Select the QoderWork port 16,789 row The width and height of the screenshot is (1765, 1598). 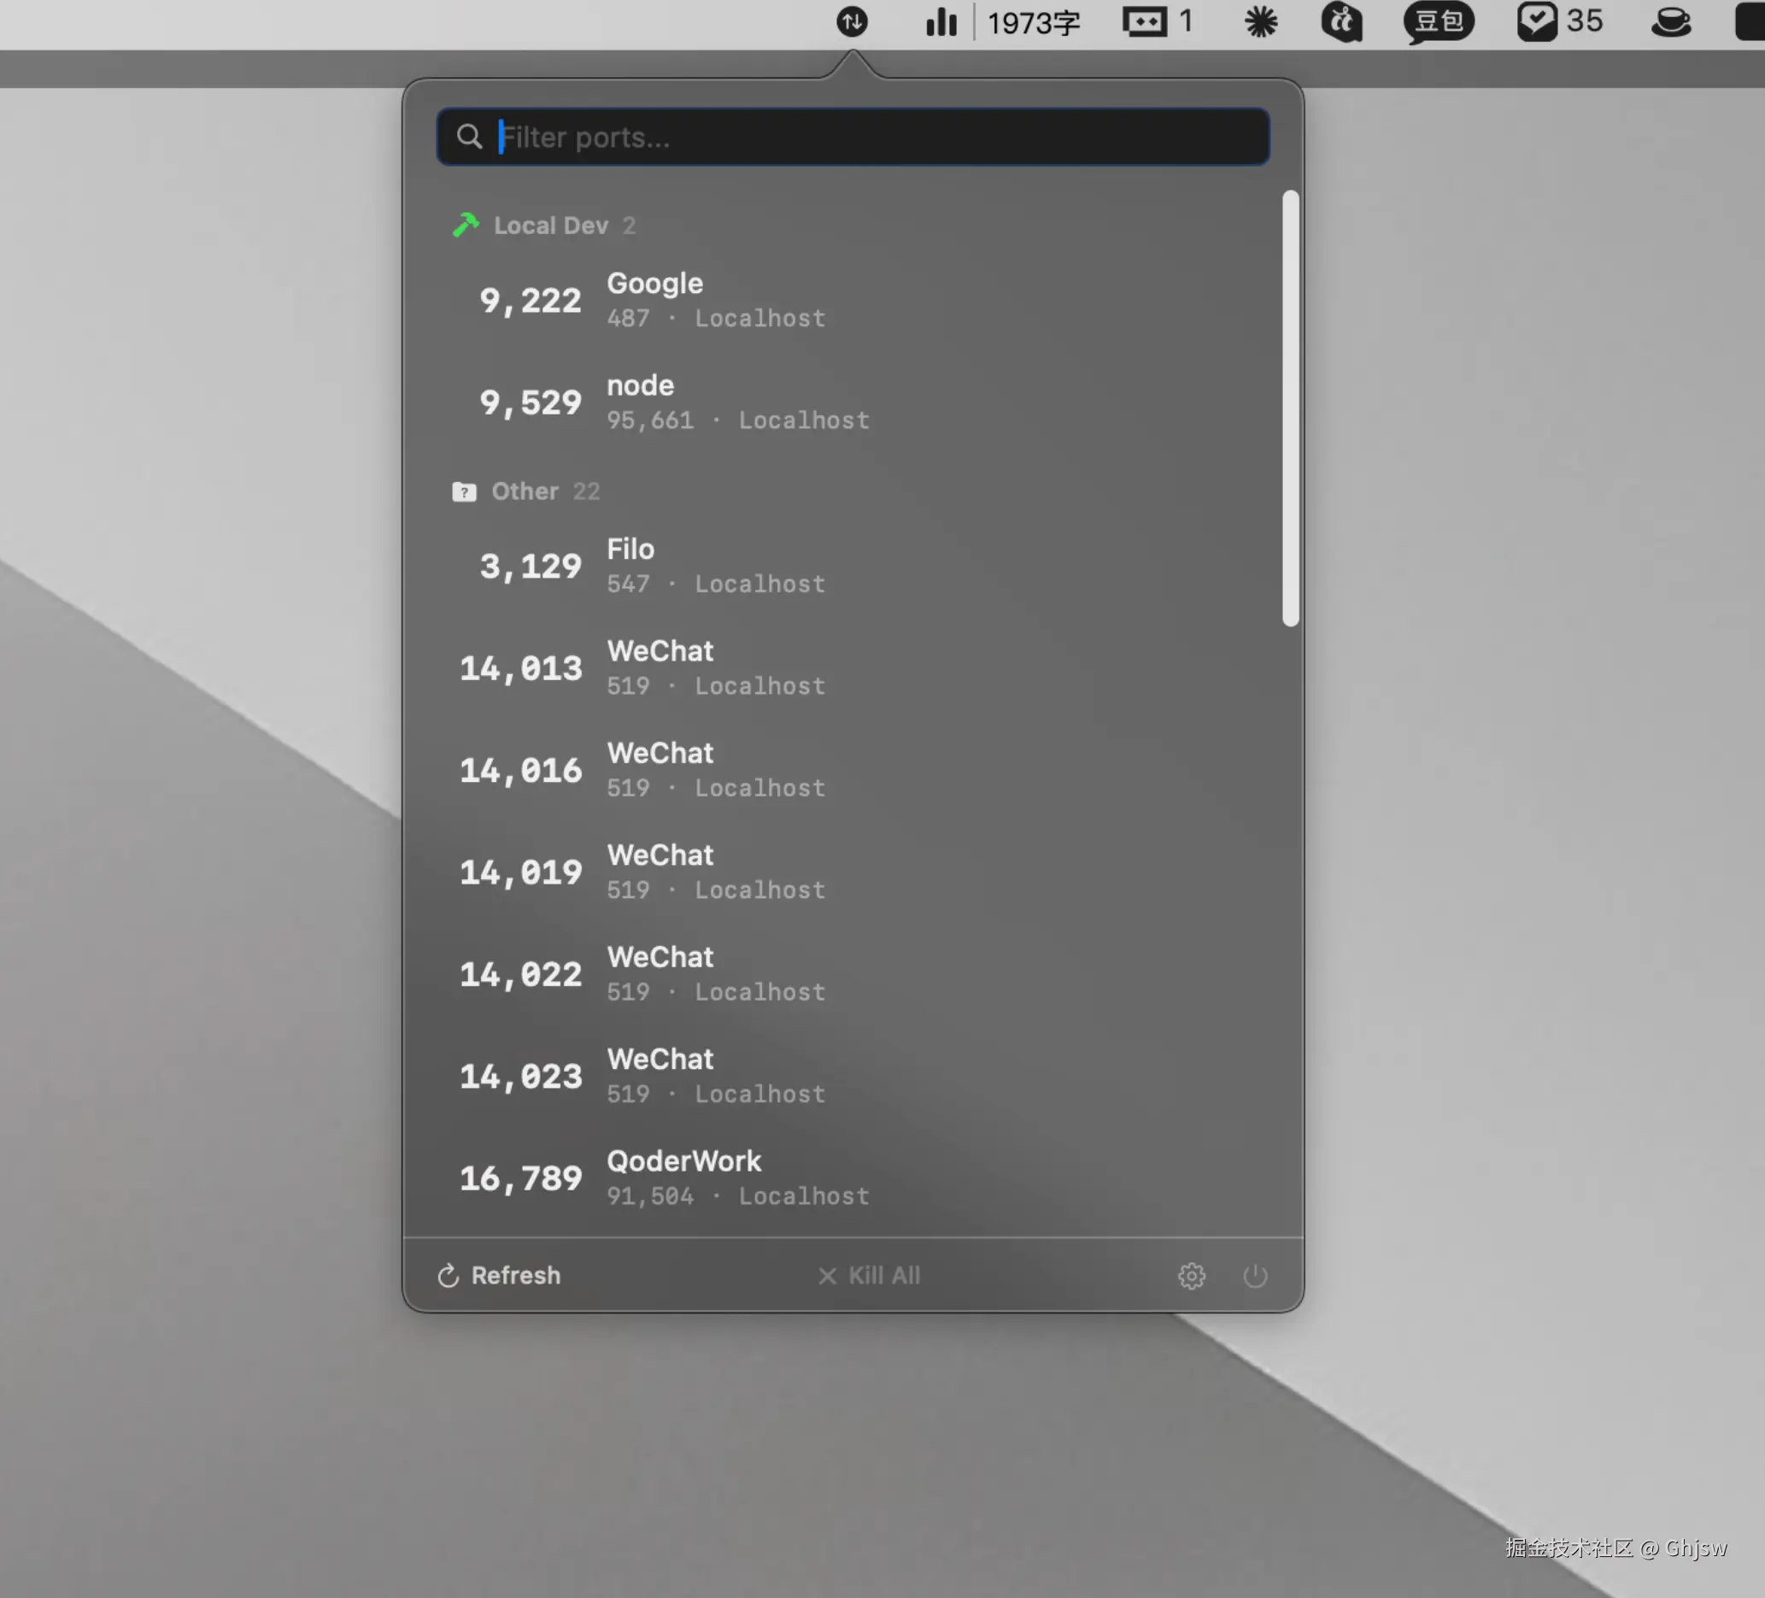click(853, 1178)
